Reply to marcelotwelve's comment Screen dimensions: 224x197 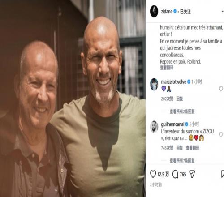coord(180,98)
